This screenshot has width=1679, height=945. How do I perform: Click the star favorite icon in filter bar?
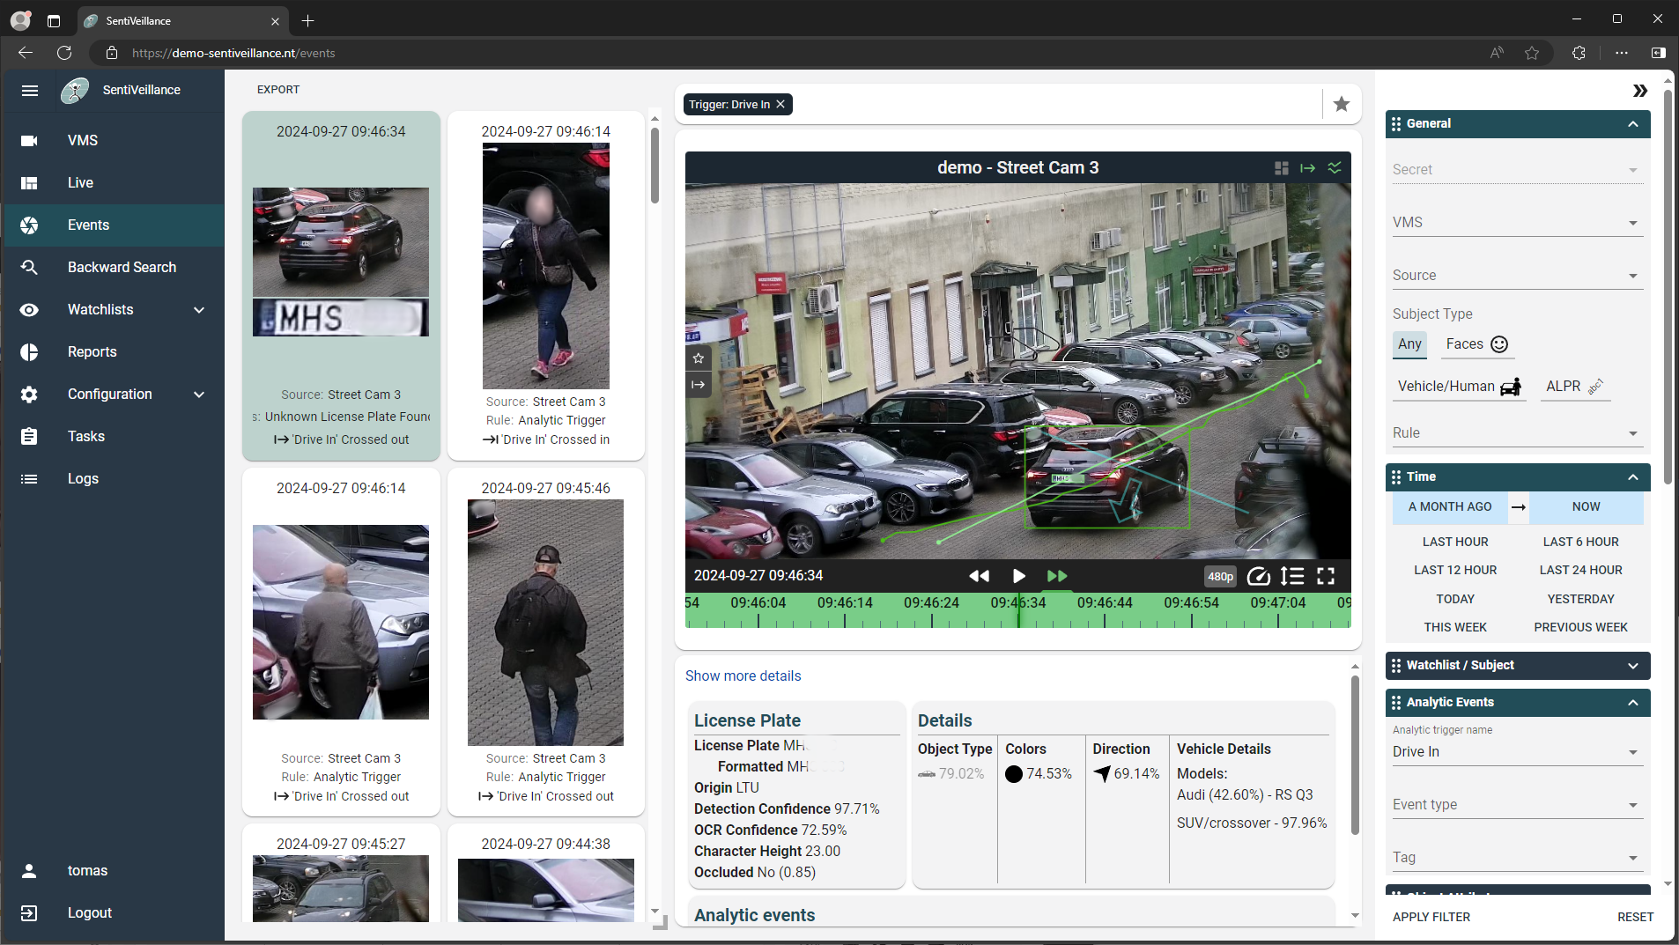(x=1342, y=104)
